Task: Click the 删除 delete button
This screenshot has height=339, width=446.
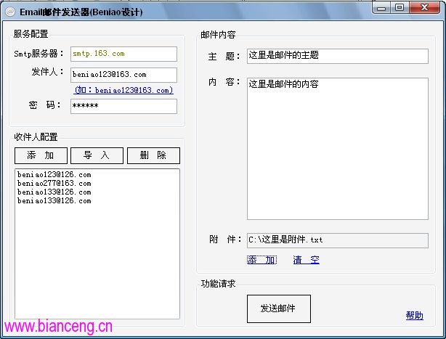Action: [153, 155]
